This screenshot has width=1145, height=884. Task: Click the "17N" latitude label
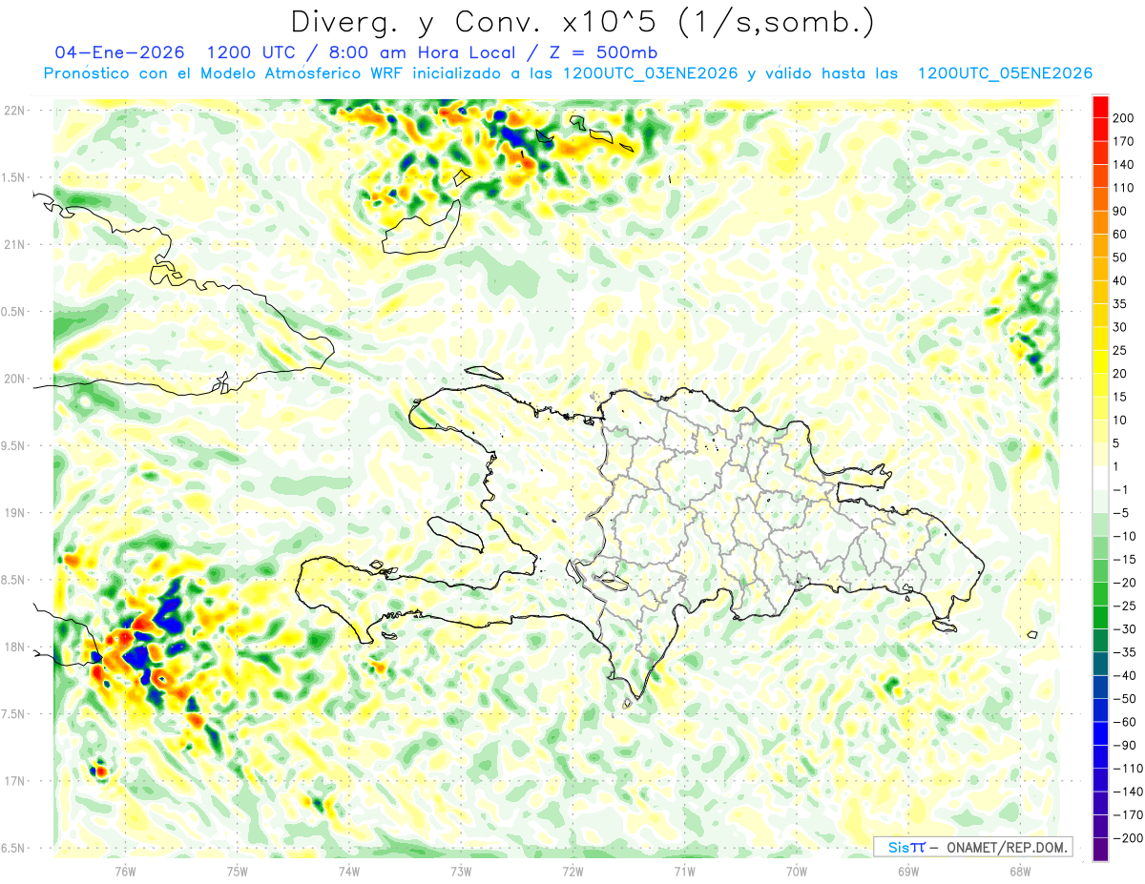pyautogui.click(x=14, y=781)
